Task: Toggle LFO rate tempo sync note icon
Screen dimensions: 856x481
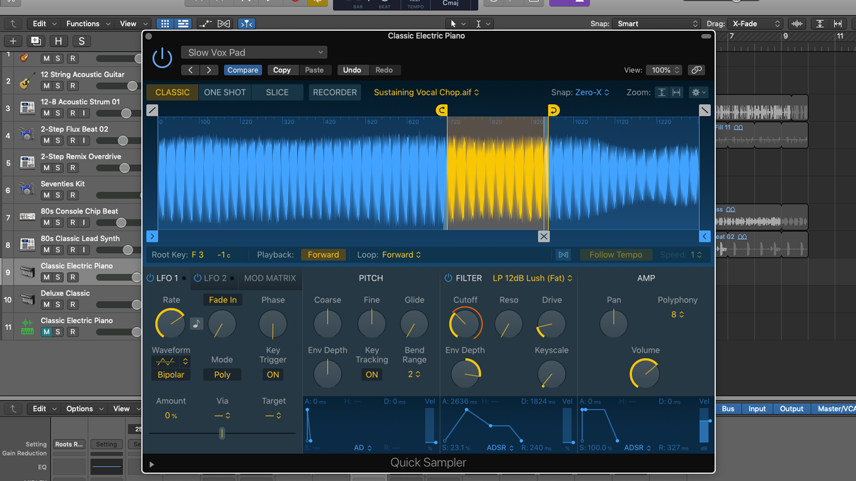Action: click(196, 324)
